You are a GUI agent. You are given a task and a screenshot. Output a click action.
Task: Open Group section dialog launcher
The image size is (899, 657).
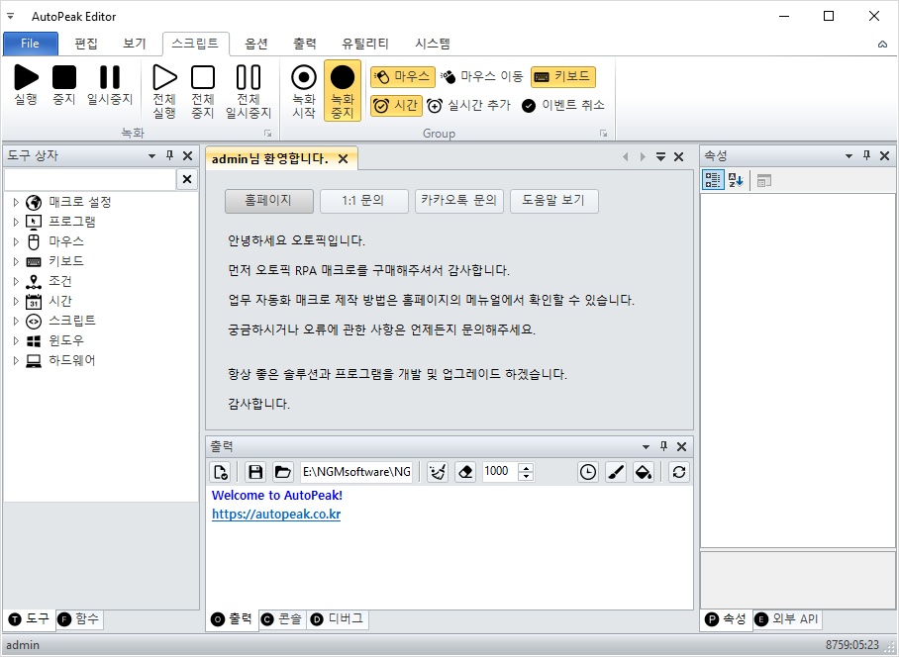[x=603, y=133]
